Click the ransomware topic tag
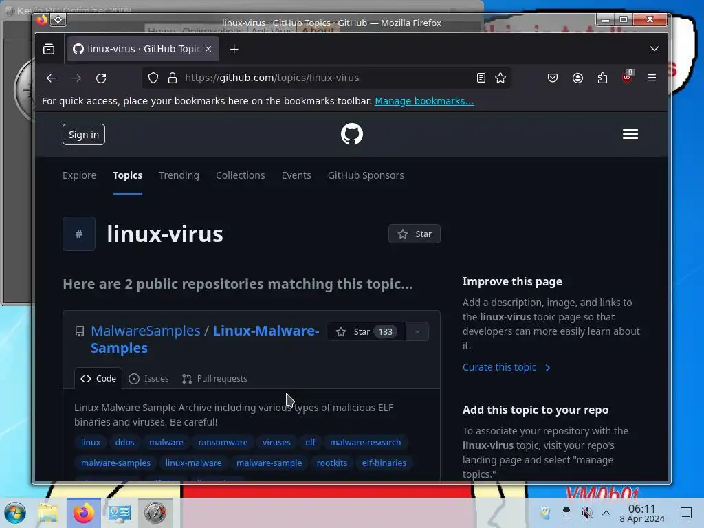 pyautogui.click(x=223, y=442)
